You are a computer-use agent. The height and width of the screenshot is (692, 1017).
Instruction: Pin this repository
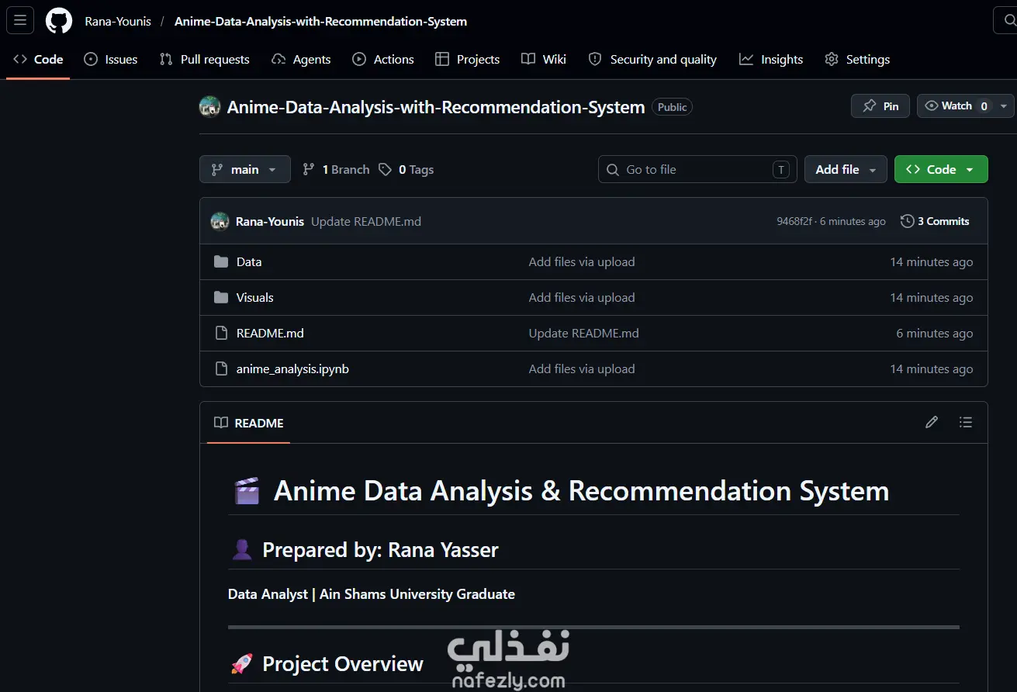(x=880, y=106)
